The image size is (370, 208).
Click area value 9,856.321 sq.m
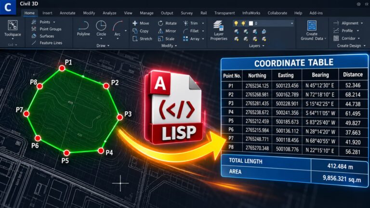coord(342,179)
